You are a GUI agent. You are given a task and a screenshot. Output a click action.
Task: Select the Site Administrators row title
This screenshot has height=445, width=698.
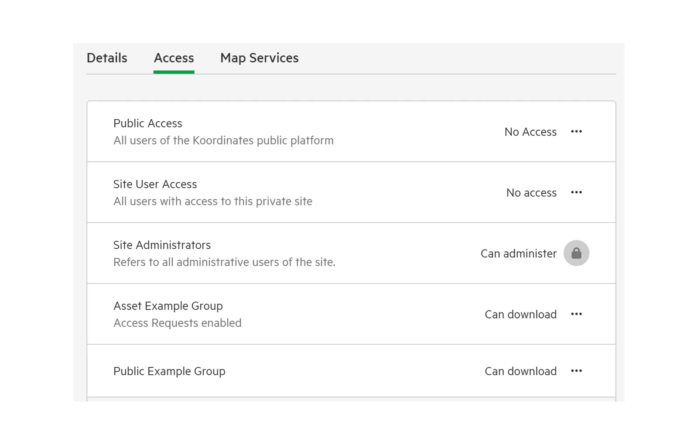click(162, 245)
